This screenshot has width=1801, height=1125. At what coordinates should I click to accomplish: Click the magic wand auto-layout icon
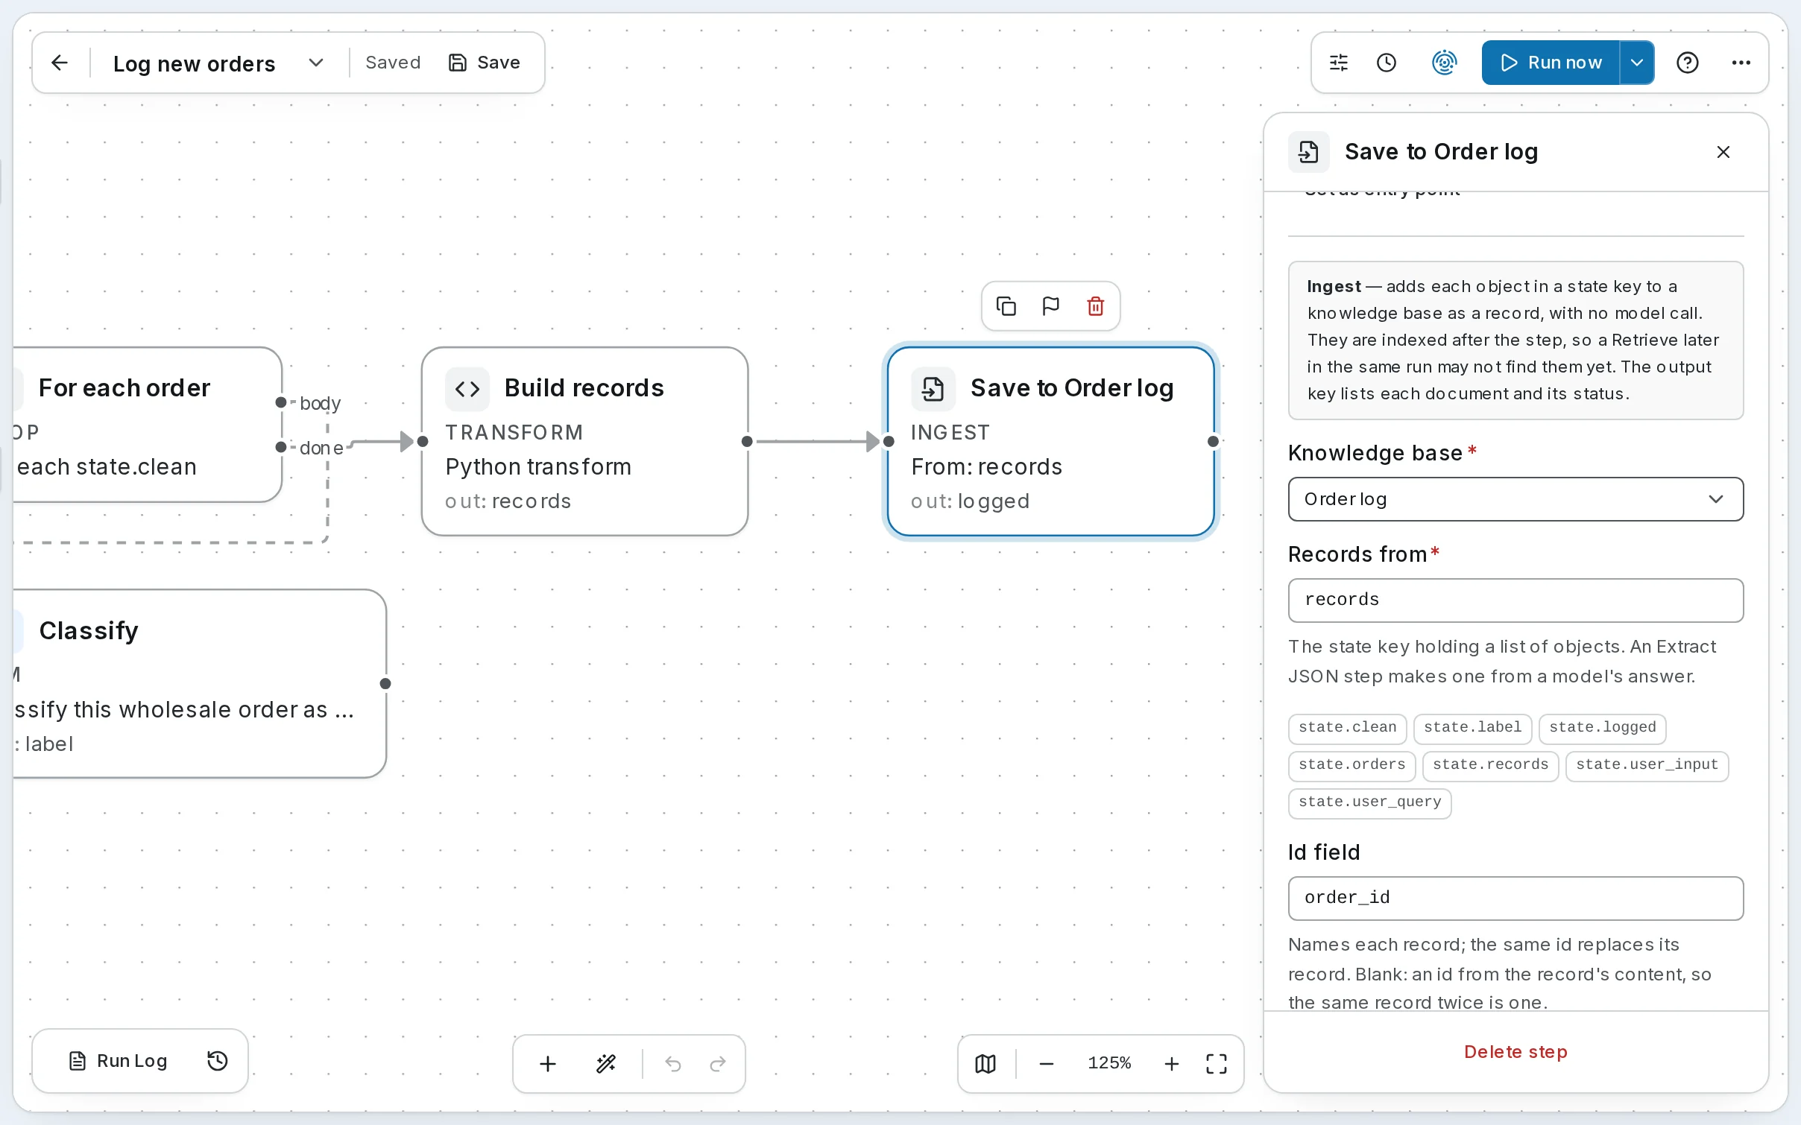click(606, 1064)
